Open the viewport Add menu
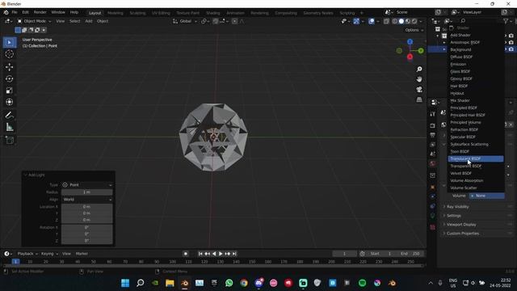 [89, 21]
